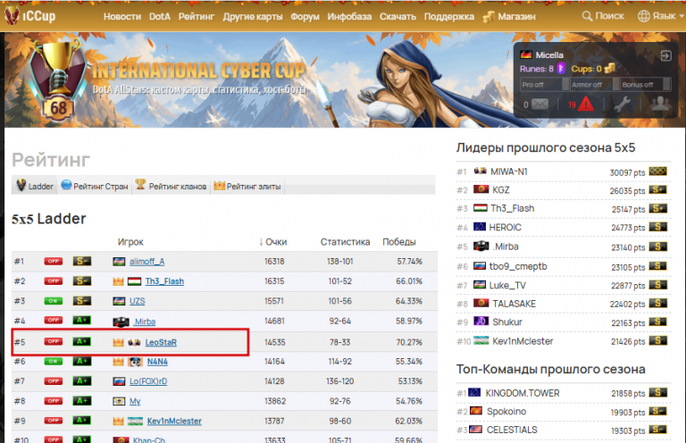686x443 pixels.
Task: Open the red warning triangle alerts
Action: 586,104
